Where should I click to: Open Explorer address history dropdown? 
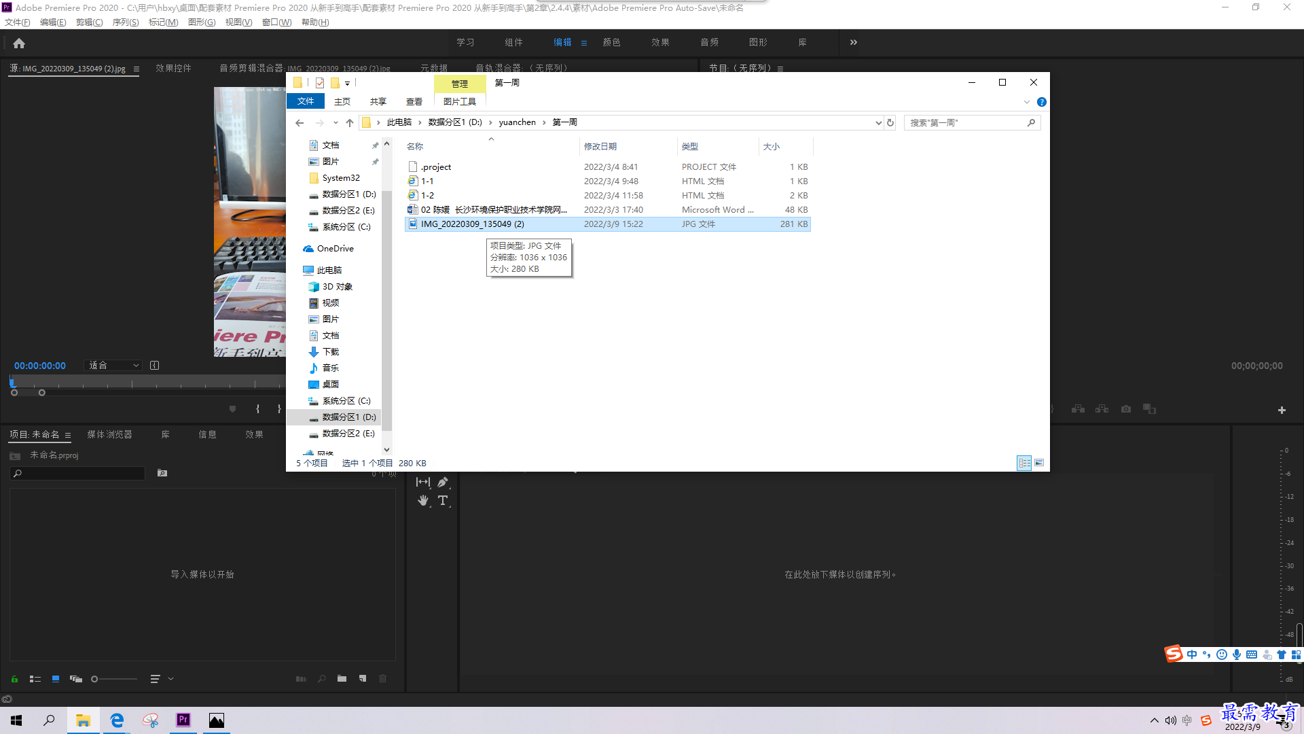point(878,122)
